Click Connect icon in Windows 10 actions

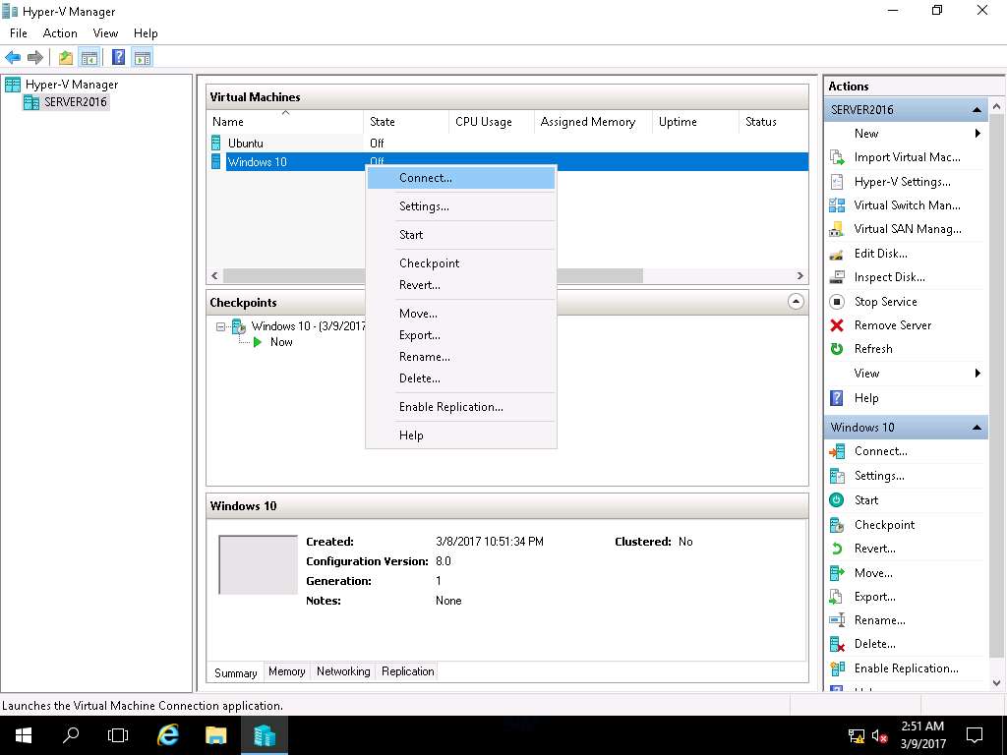pyautogui.click(x=837, y=451)
